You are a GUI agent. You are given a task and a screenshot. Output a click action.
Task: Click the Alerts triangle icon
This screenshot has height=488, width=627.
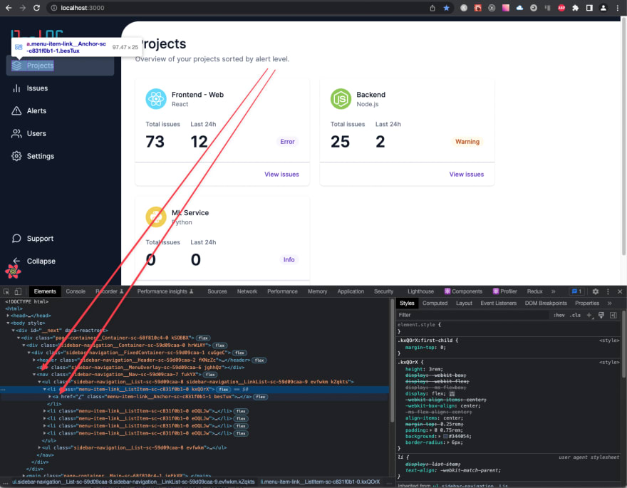pos(16,110)
